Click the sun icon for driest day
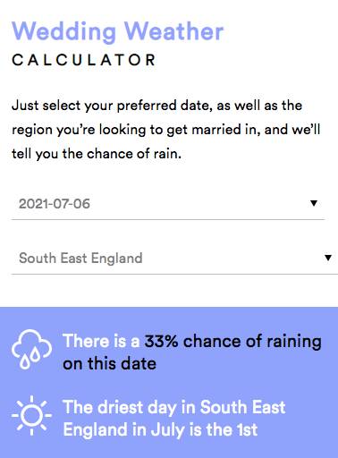This screenshot has width=338, height=458. [31, 415]
